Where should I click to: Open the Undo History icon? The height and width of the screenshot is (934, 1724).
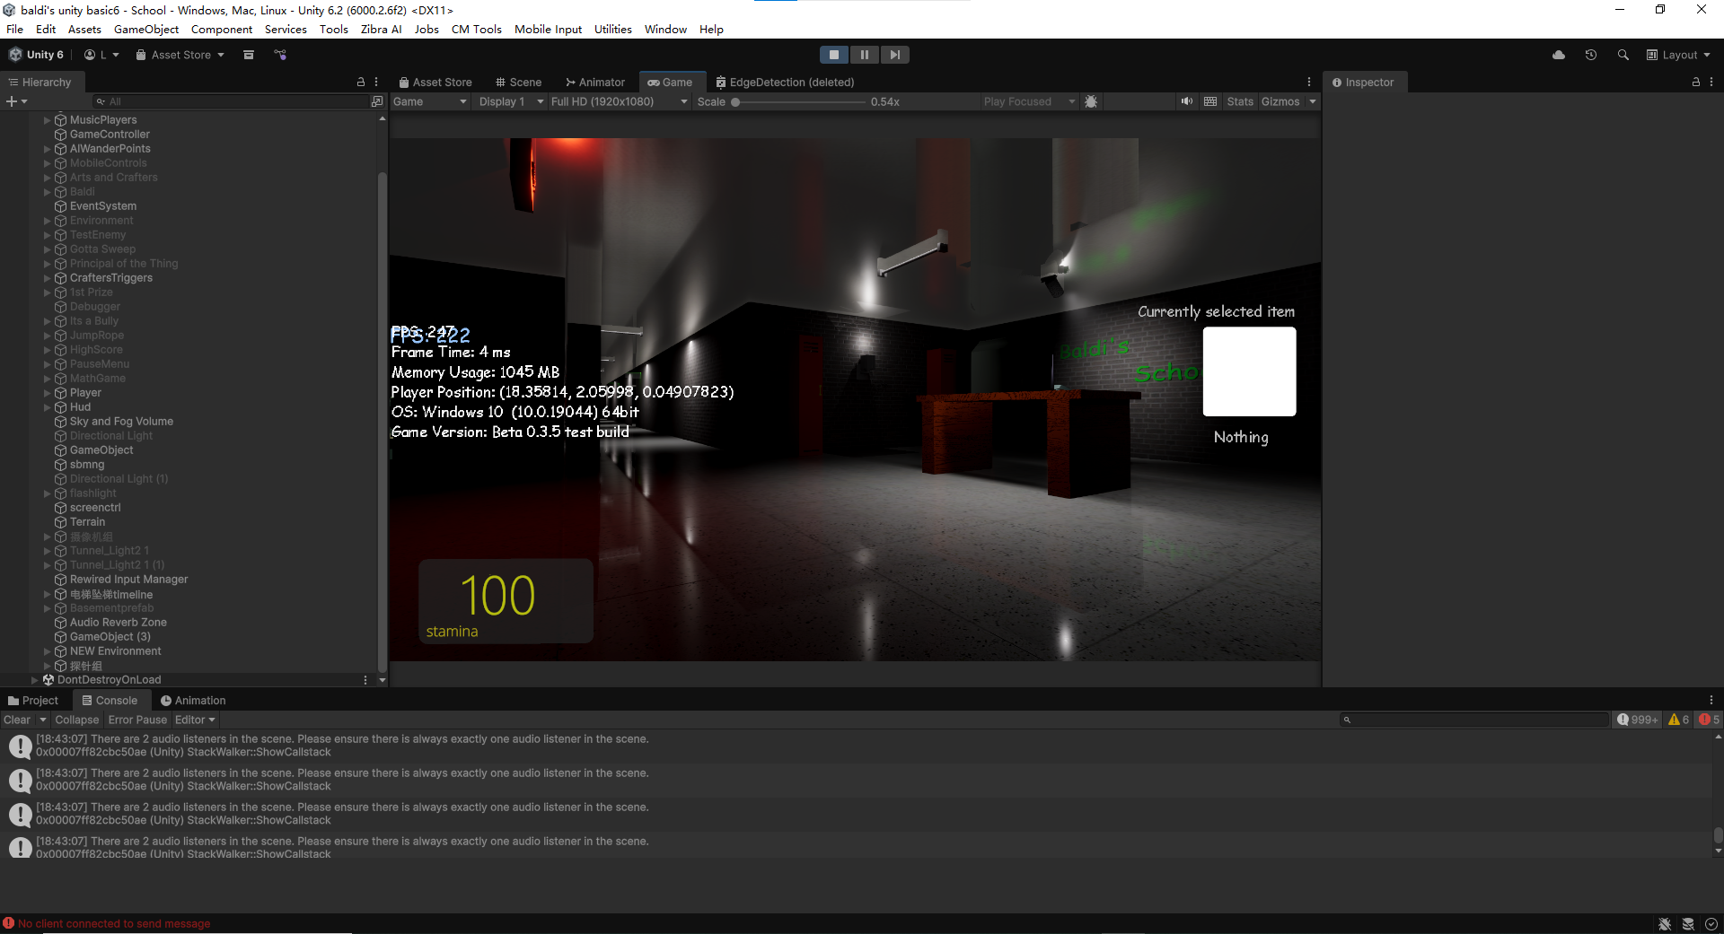1590,55
